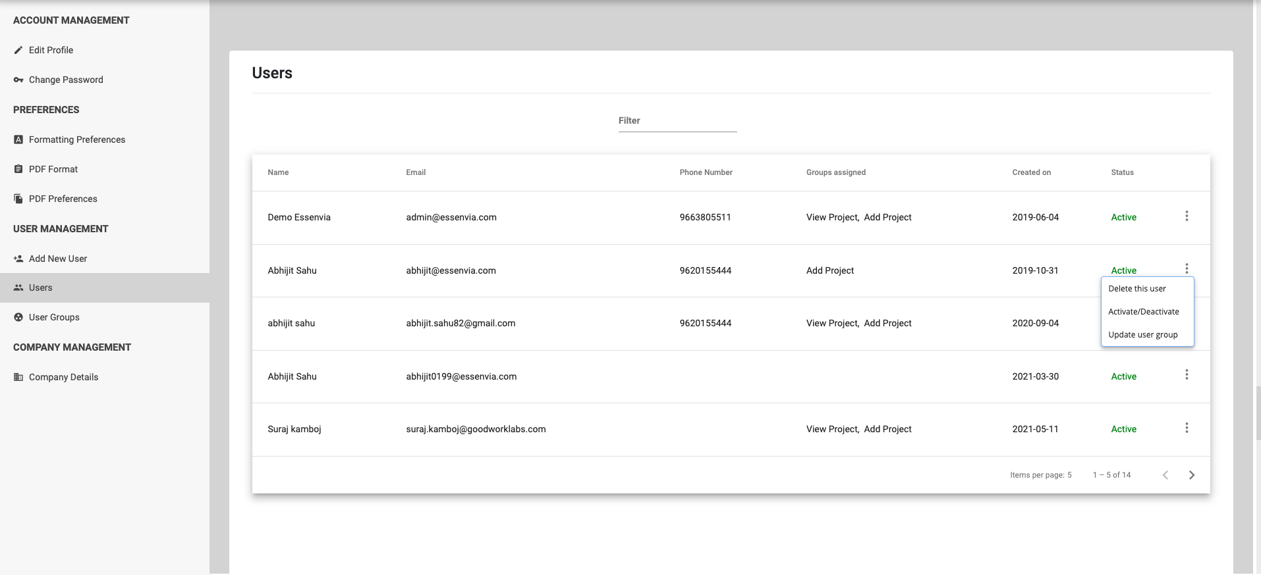Click the Formatting Preferences letter icon
The width and height of the screenshot is (1261, 575).
[x=18, y=139]
